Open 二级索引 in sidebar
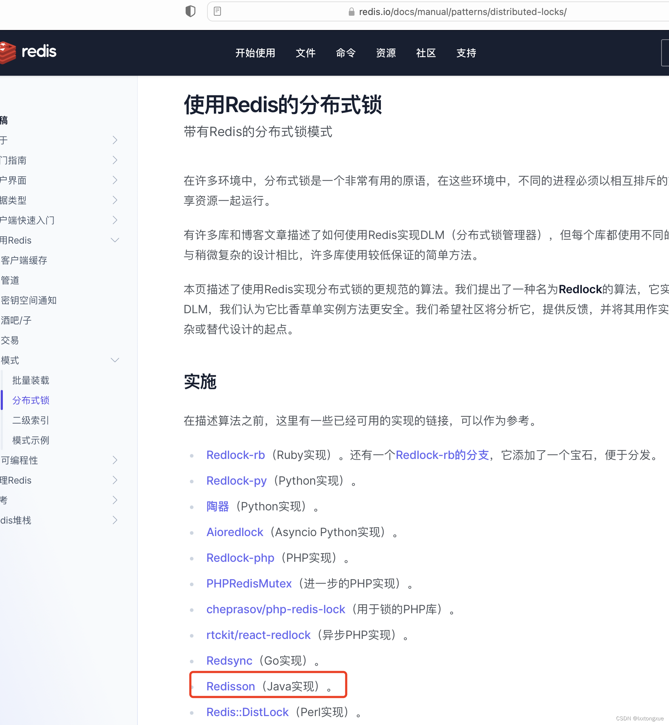669x725 pixels. coord(31,420)
